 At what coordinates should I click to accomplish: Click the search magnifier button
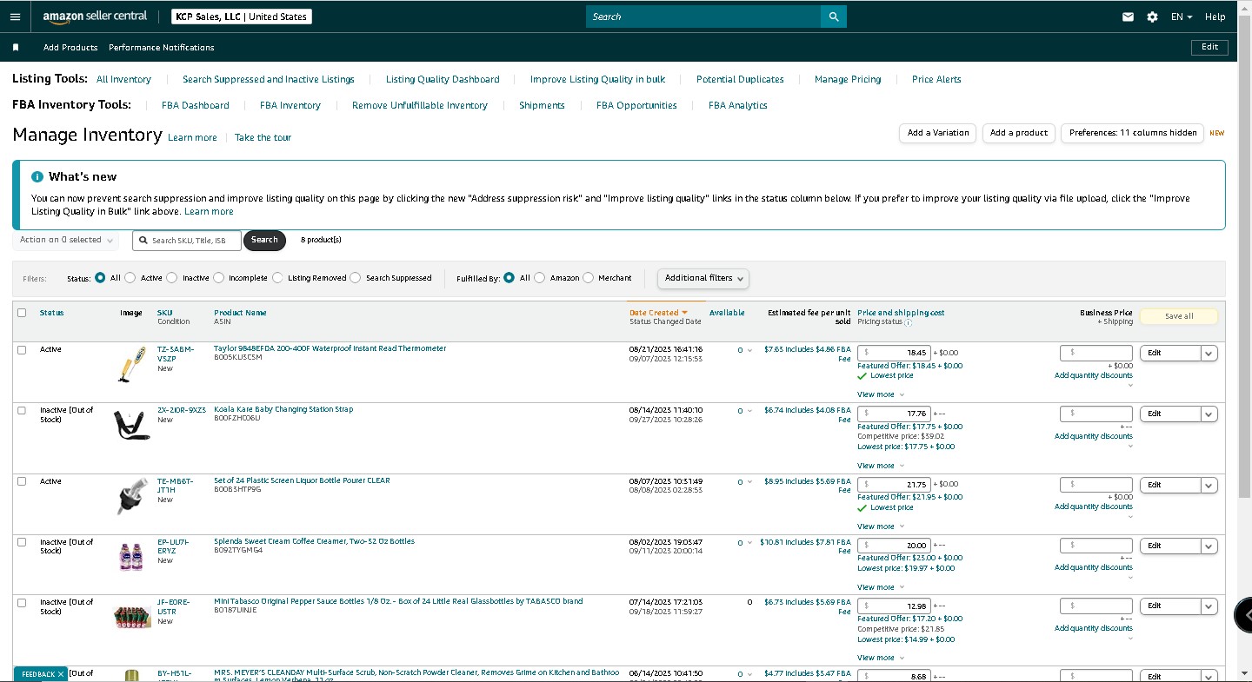834,17
